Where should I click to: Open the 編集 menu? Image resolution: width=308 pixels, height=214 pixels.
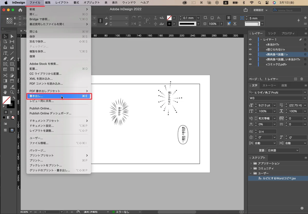tap(48, 3)
